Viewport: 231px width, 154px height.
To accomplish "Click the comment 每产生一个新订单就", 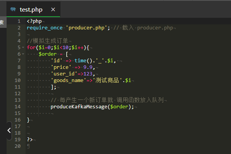I will (86, 100).
